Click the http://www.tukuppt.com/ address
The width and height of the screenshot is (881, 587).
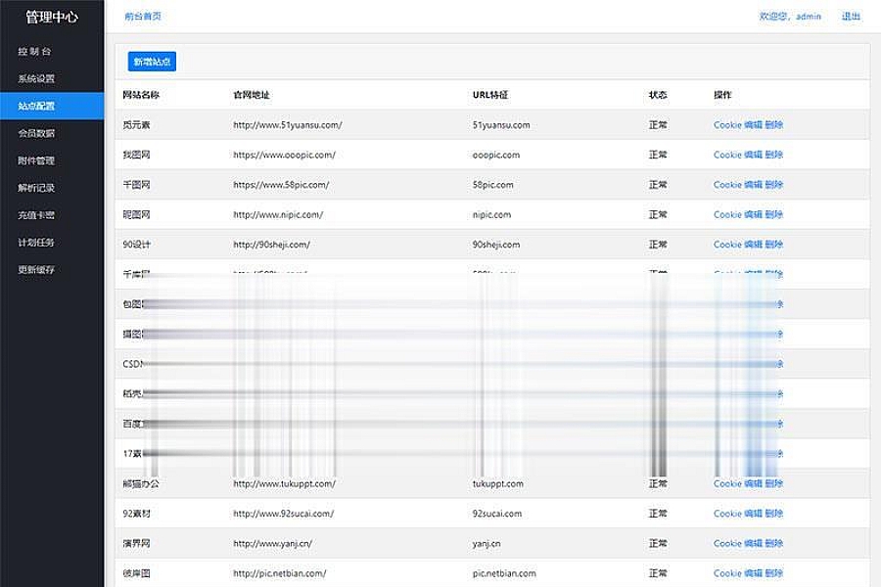284,483
